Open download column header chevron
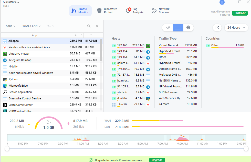Image resolution: width=251 pixels, height=162 pixels. click(x=82, y=34)
